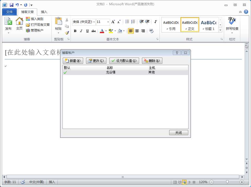Toggle Strikethrough formatting
The height and width of the screenshot is (187, 251).
pyautogui.click(x=94, y=31)
